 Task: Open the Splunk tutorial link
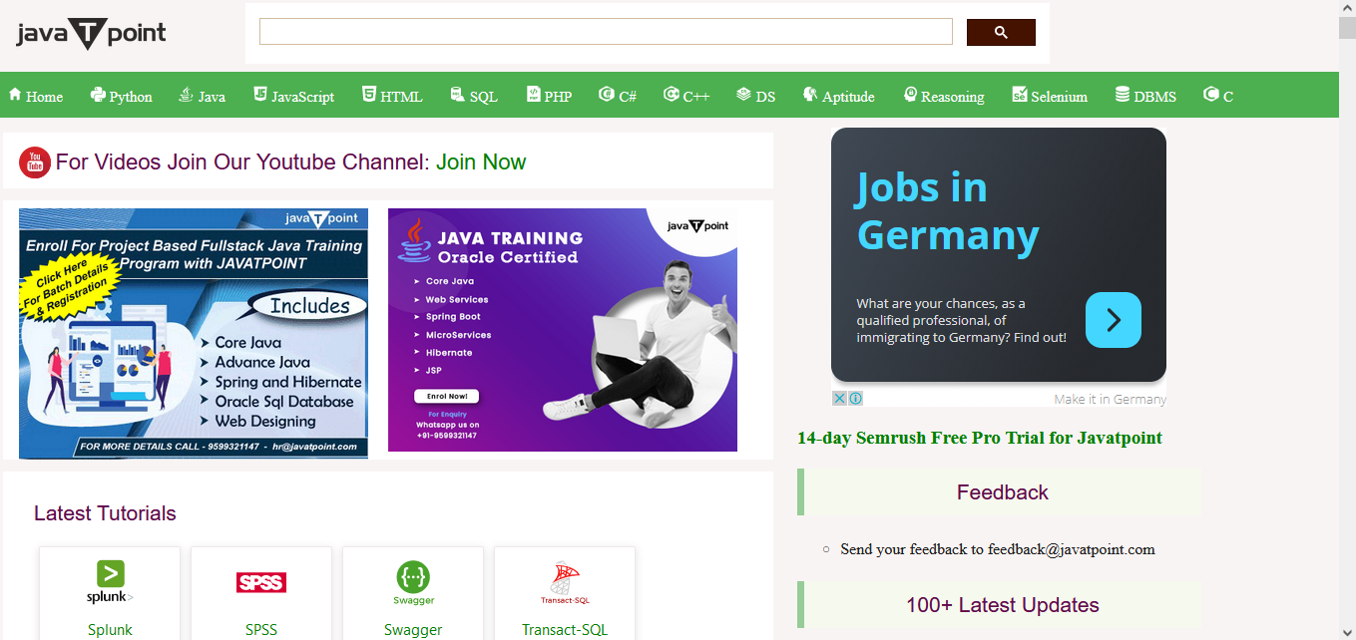point(110,630)
